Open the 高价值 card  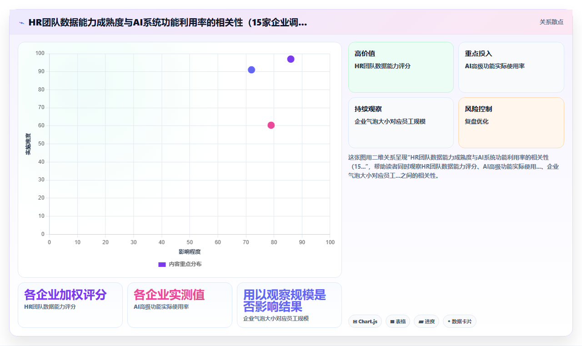point(401,67)
